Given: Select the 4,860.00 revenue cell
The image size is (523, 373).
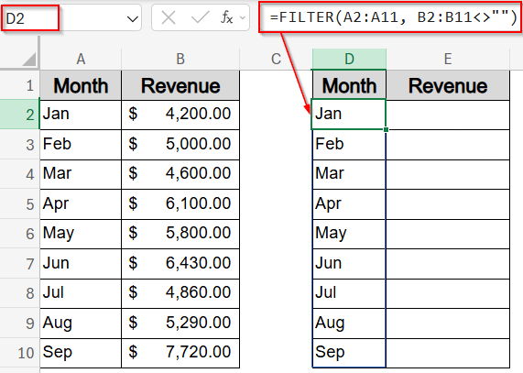Looking at the screenshot, I should 180,293.
